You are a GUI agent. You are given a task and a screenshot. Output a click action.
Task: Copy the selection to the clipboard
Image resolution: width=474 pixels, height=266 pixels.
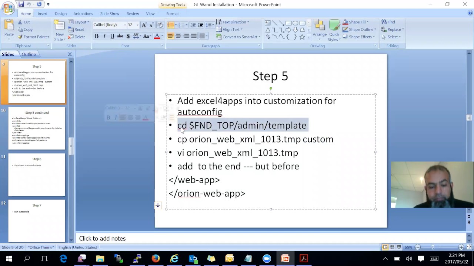pyautogui.click(x=25, y=30)
